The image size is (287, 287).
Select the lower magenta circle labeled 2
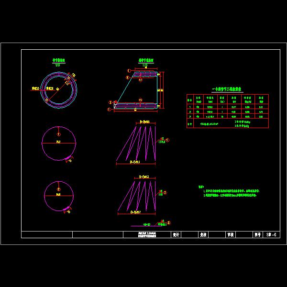pos(59,196)
